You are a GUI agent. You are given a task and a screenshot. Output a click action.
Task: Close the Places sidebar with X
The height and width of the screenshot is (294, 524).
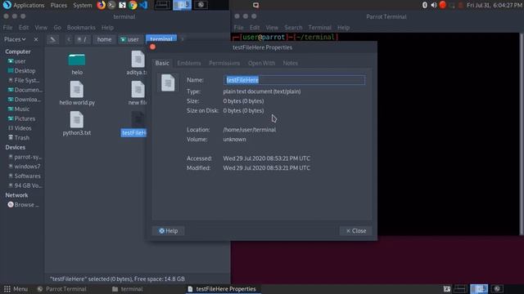pos(36,39)
